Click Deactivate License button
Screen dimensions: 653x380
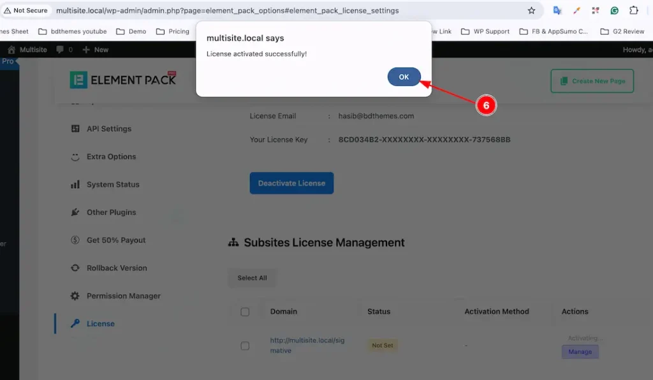pos(291,183)
